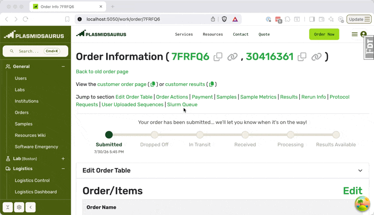This screenshot has width=374, height=215.
Task: Collapse the Logistics sidebar section
Action: click(63, 169)
